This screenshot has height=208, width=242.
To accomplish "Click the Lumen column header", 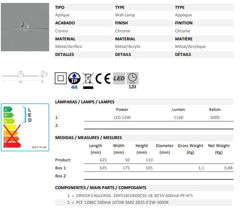I will tap(179, 110).
